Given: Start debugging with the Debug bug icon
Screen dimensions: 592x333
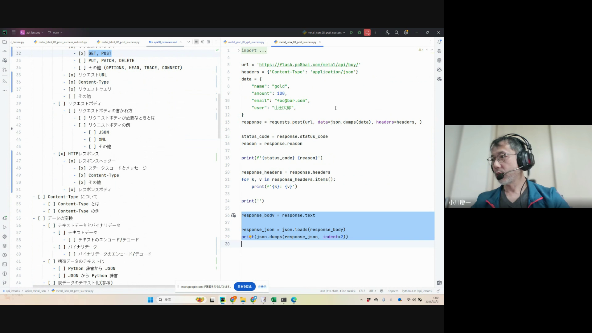Looking at the screenshot, I should 359,32.
